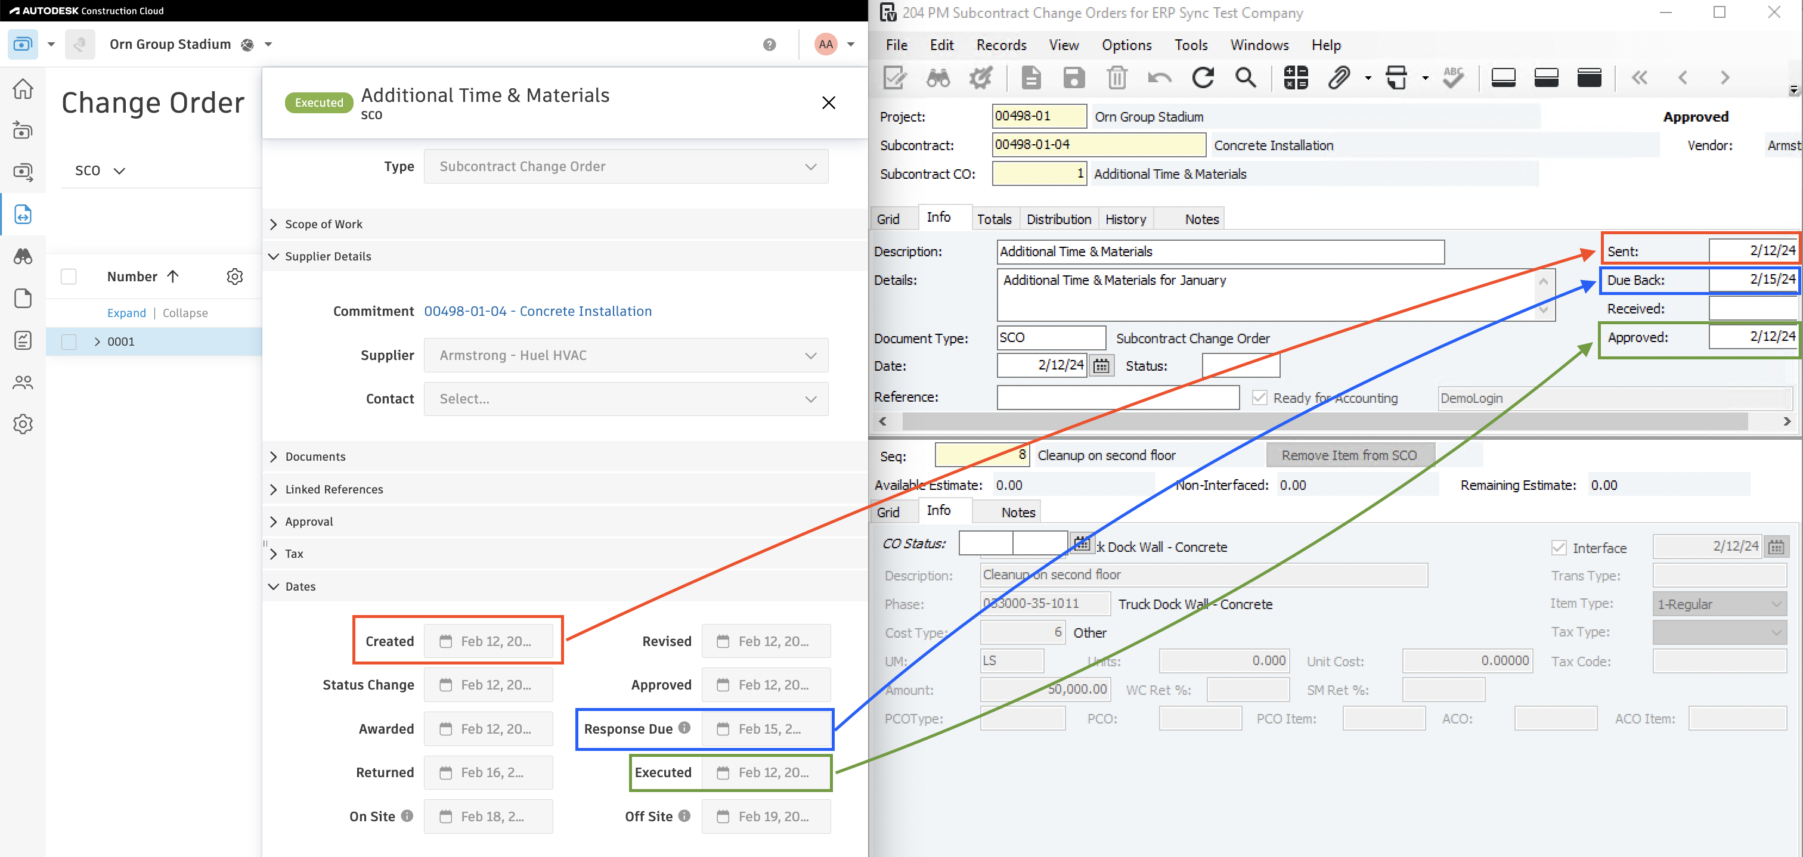Go to first record with double arrow
The height and width of the screenshot is (857, 1803).
[x=1639, y=77]
